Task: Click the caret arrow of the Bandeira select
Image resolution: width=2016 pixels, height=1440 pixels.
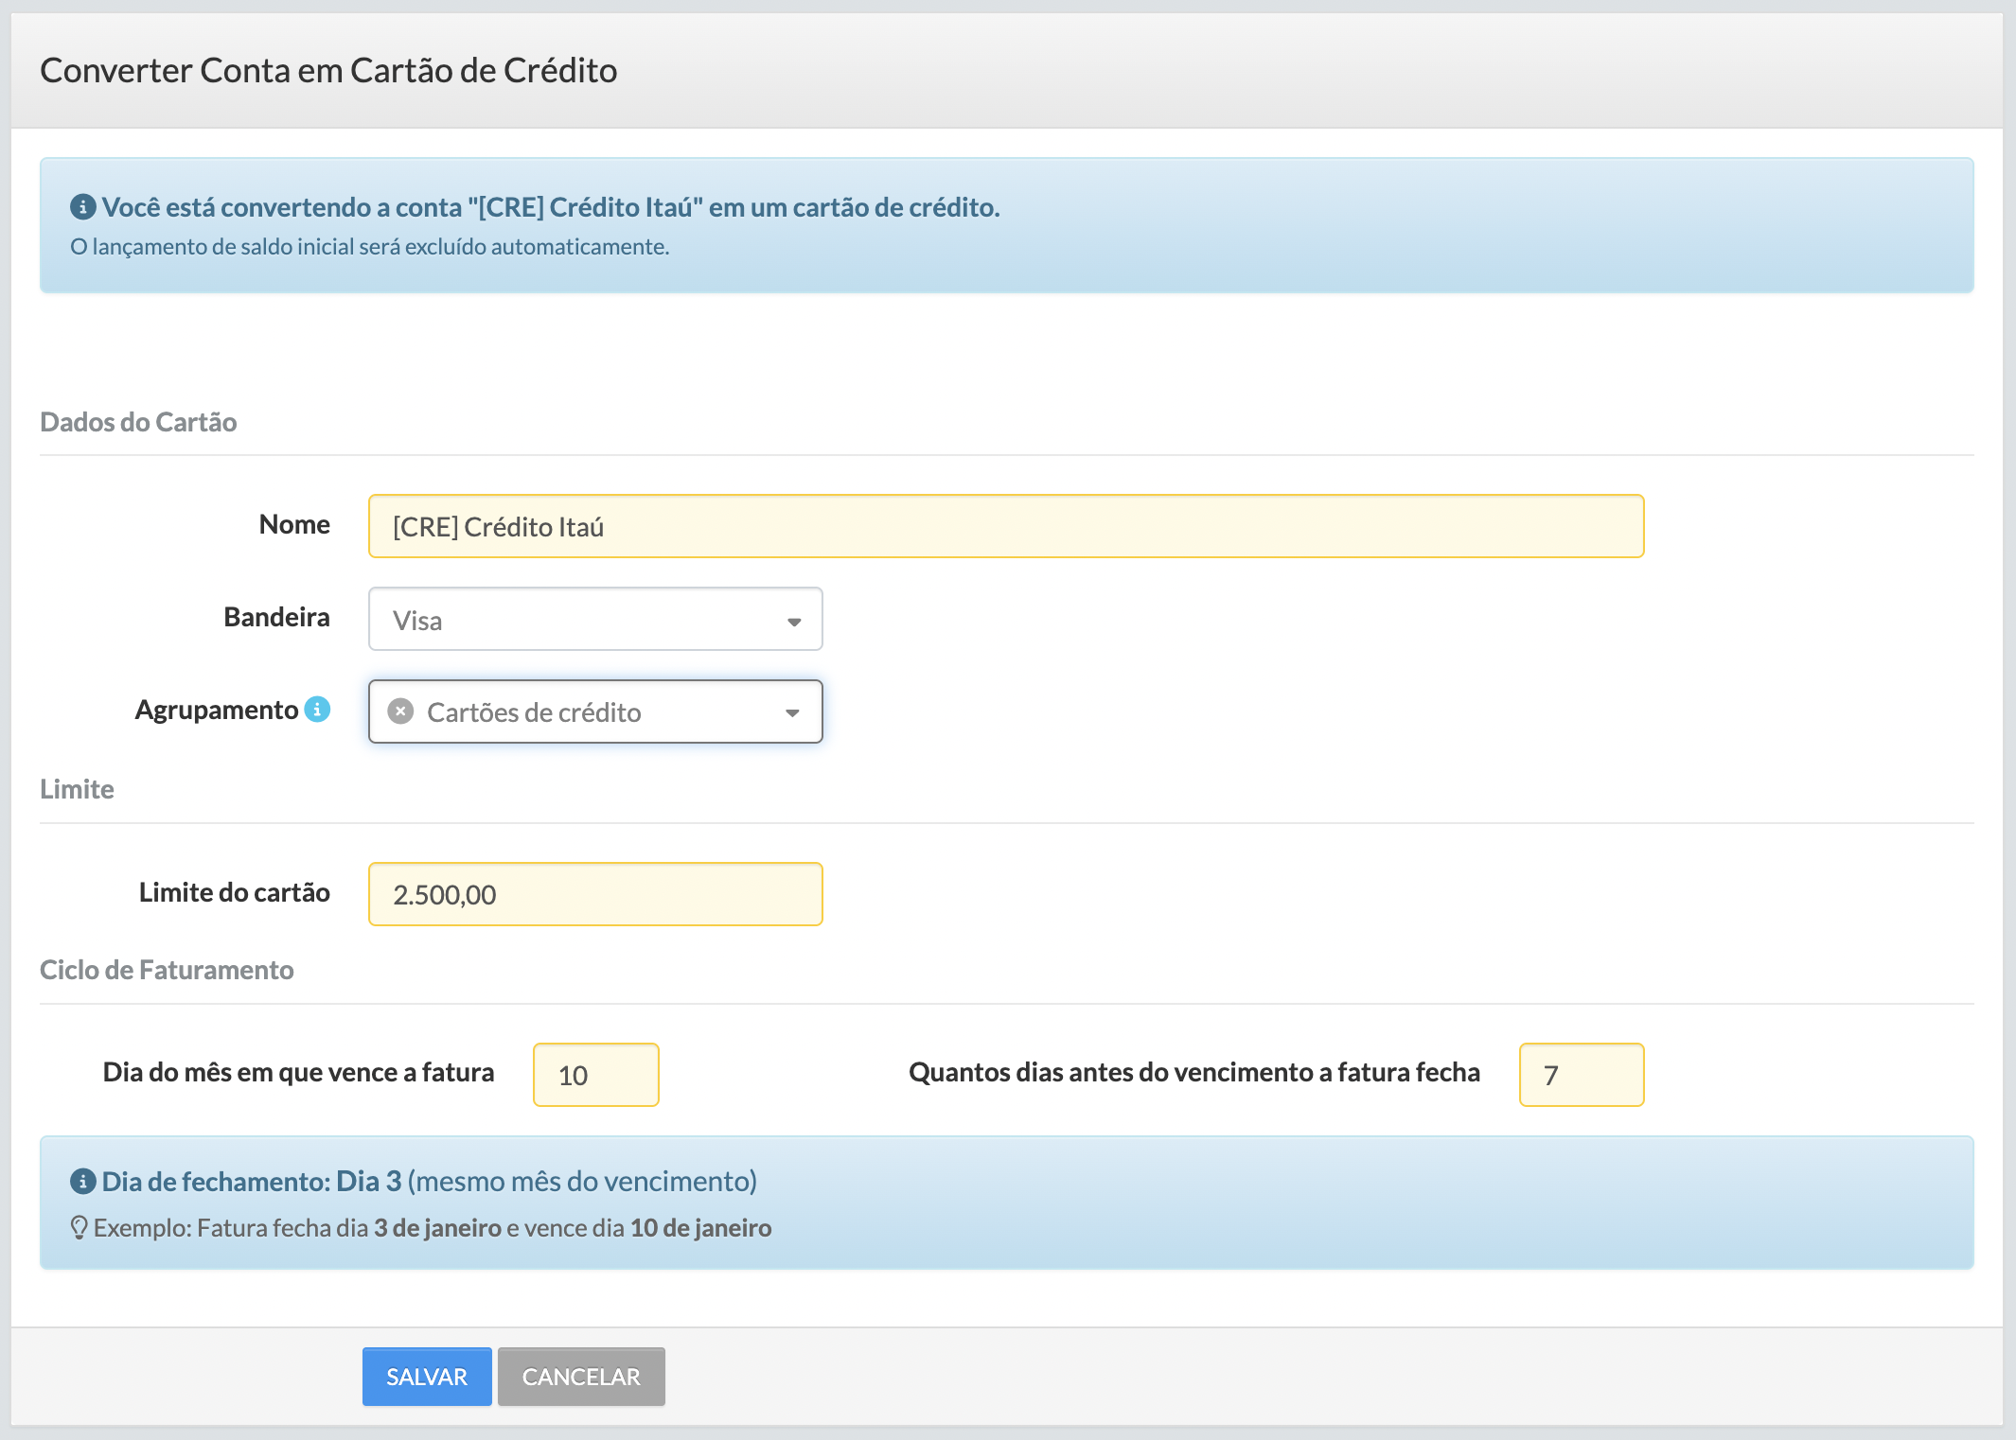Action: [793, 621]
